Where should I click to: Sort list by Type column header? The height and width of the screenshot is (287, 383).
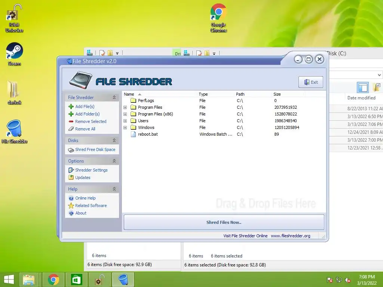point(216,94)
